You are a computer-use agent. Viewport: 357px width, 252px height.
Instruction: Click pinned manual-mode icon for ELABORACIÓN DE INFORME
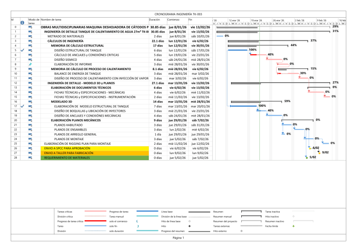pos(31,65)
